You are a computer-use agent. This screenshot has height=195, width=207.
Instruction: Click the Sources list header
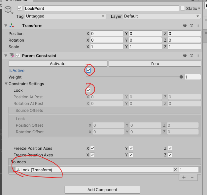(105, 162)
